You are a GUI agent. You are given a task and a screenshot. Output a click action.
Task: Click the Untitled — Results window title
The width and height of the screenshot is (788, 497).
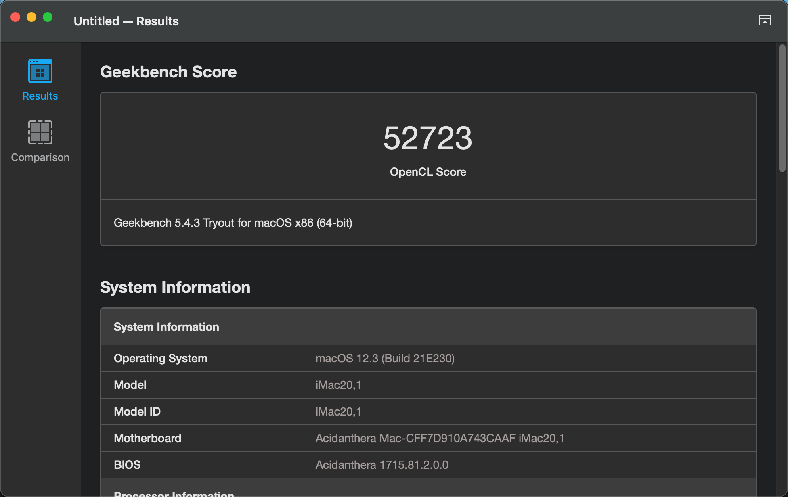(x=126, y=21)
